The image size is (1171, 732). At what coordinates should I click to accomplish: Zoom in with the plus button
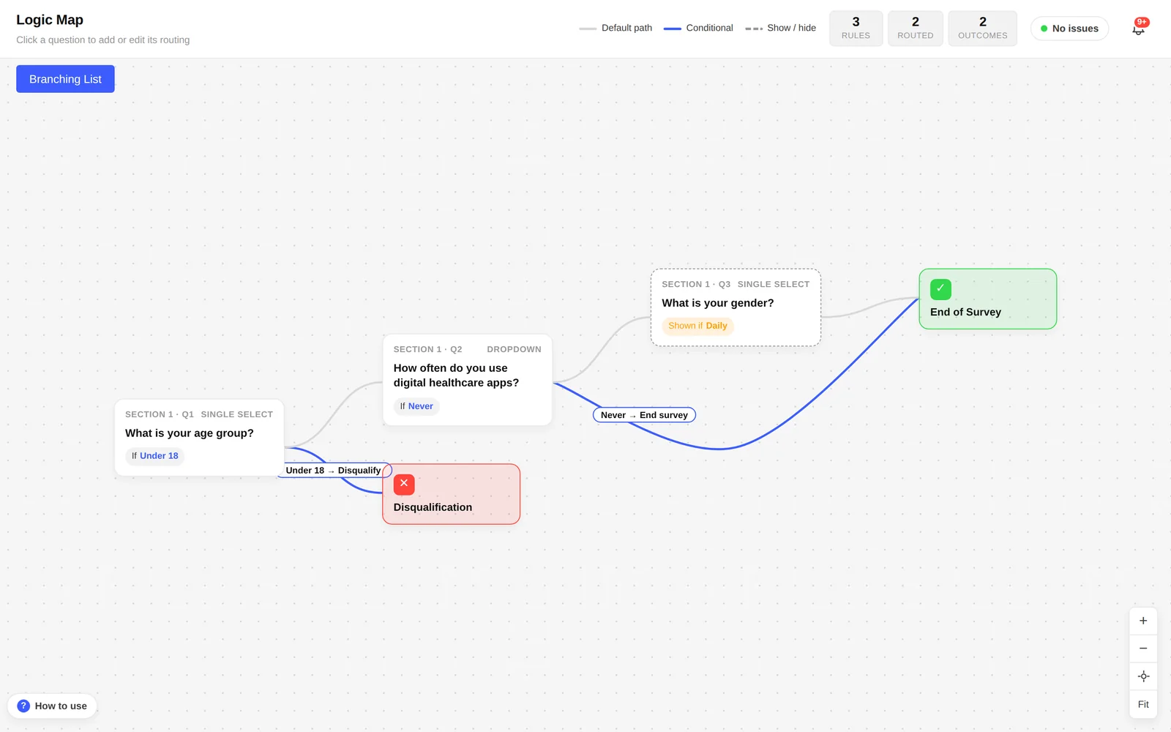[1143, 621]
